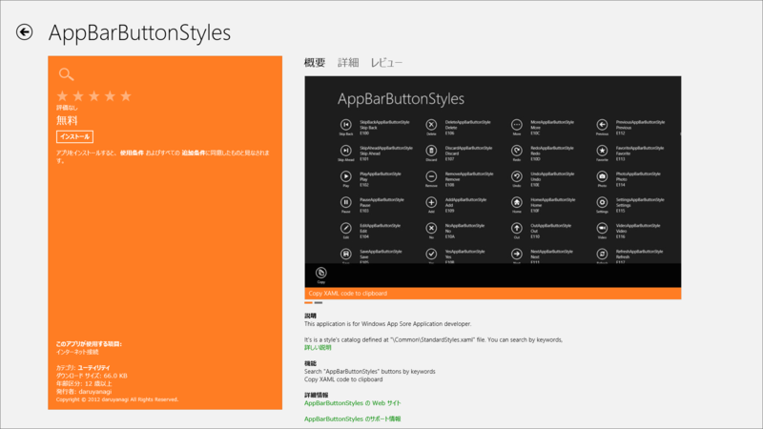Click the 'Copy XAML code to clipboard' caption
This screenshot has height=429, width=763.
pyautogui.click(x=348, y=294)
